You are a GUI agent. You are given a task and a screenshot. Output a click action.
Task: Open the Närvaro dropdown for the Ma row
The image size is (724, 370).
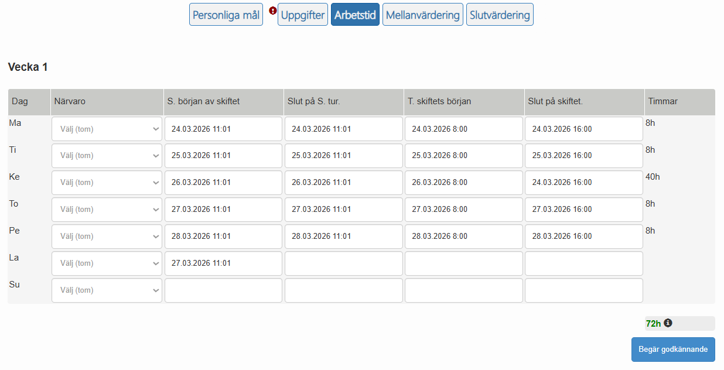click(x=106, y=128)
